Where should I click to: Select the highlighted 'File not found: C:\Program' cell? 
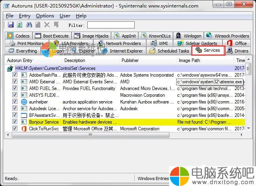point(204,122)
